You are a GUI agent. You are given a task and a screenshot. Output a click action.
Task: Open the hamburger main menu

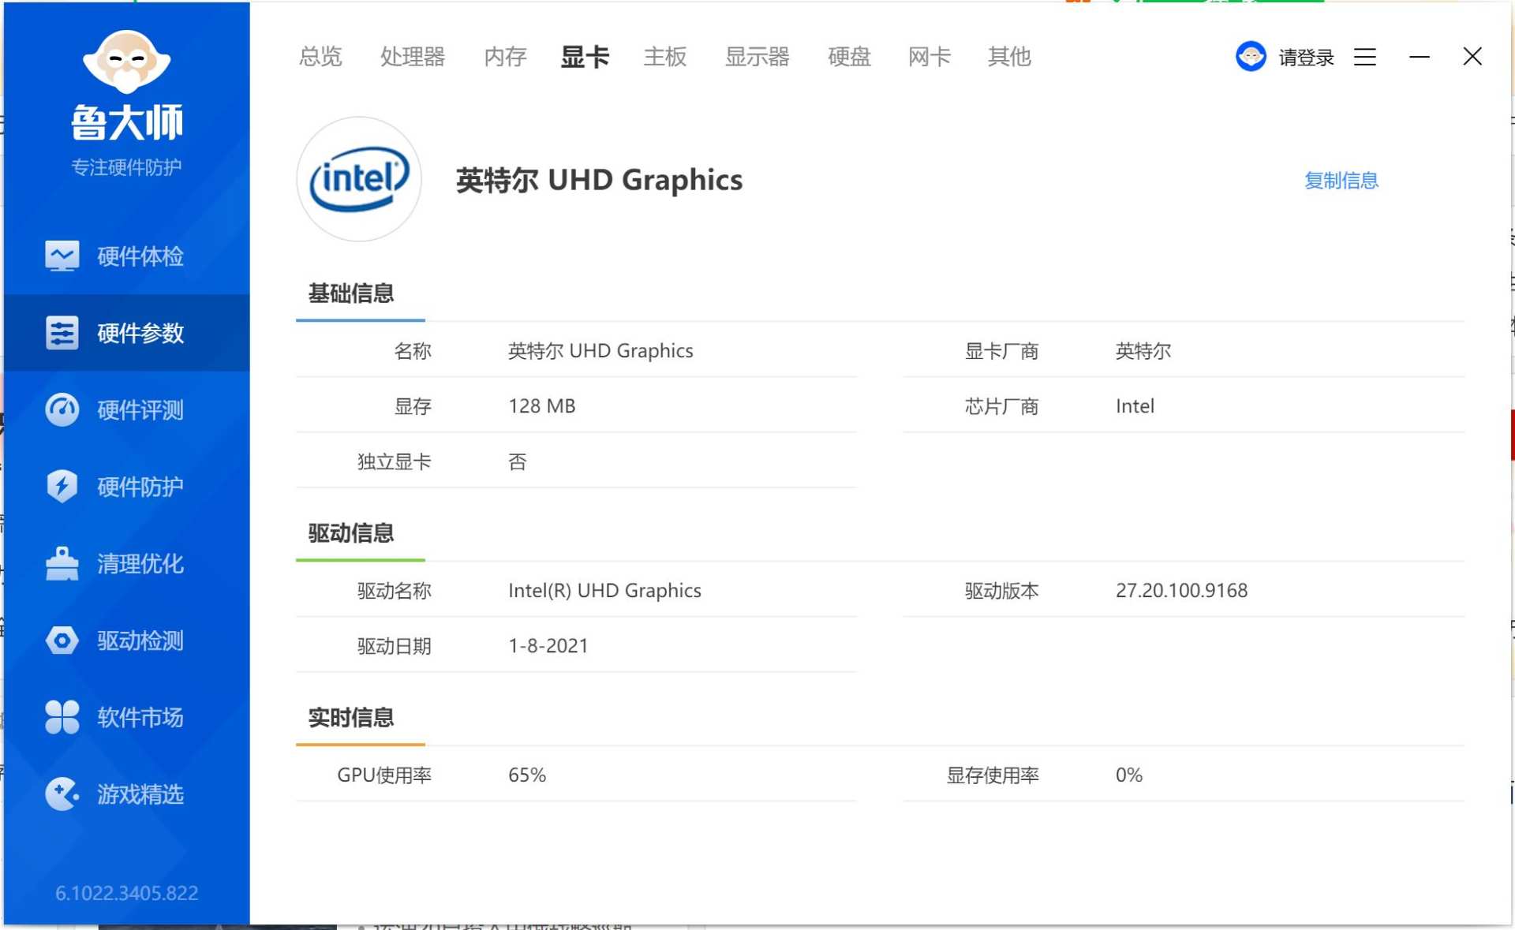1364,57
